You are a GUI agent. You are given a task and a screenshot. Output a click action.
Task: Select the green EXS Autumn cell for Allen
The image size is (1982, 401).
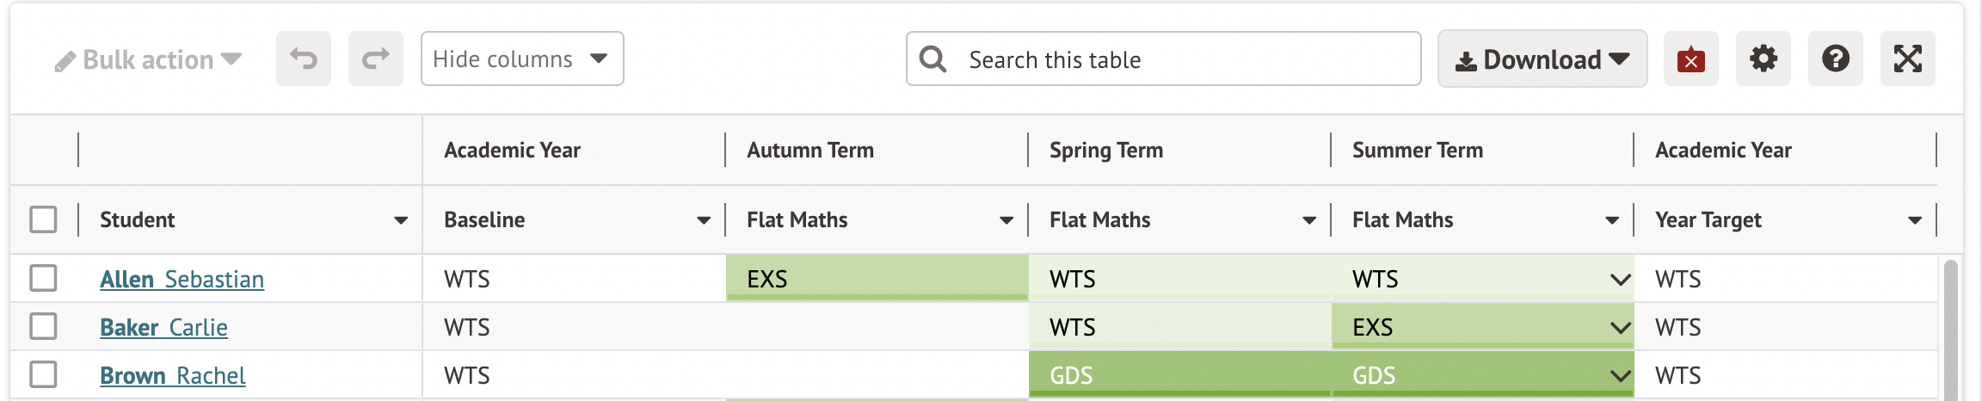[x=876, y=278]
